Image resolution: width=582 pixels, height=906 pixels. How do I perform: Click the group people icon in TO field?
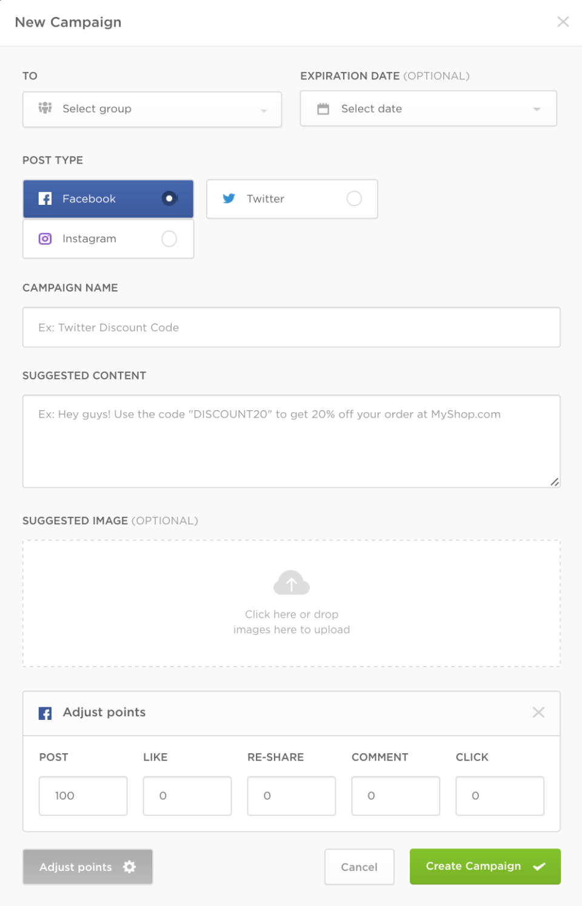pos(45,108)
